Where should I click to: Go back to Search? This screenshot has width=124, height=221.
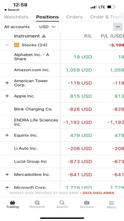[12, 10]
